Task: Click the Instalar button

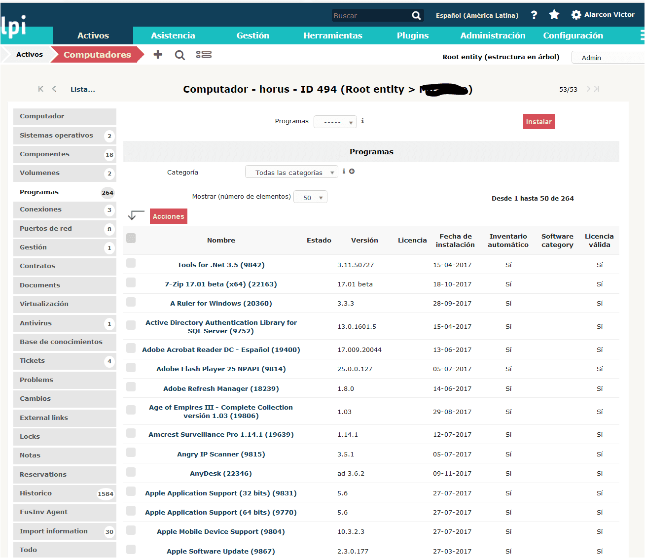Action: pyautogui.click(x=538, y=122)
